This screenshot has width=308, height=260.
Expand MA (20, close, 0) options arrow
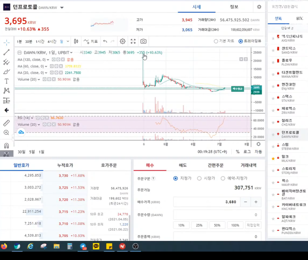click(46, 73)
